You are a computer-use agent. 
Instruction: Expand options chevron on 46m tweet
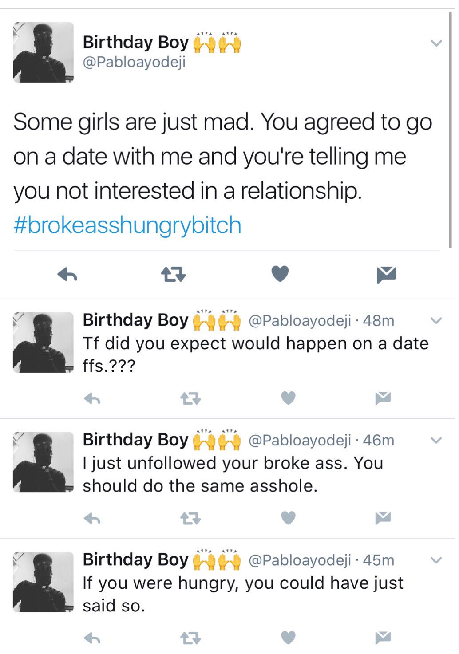437,440
